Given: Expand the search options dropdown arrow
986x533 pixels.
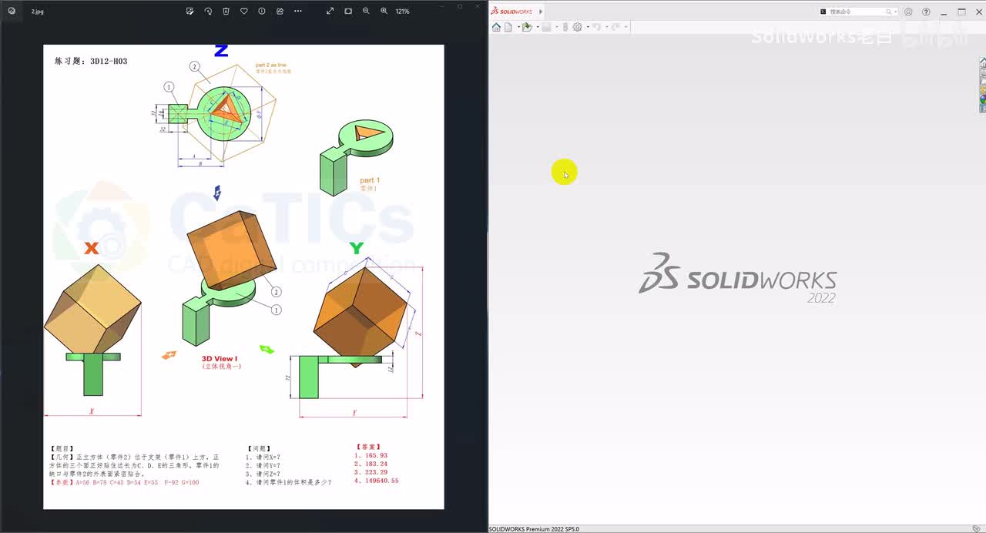Looking at the screenshot, I should (x=896, y=12).
